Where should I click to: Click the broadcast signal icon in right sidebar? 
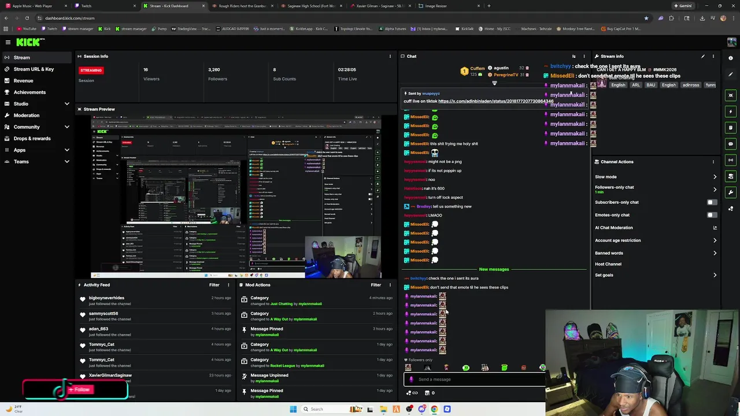(x=731, y=160)
